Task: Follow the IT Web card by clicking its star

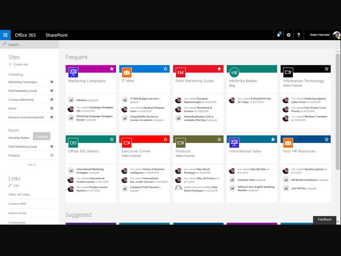Action: tap(165, 68)
